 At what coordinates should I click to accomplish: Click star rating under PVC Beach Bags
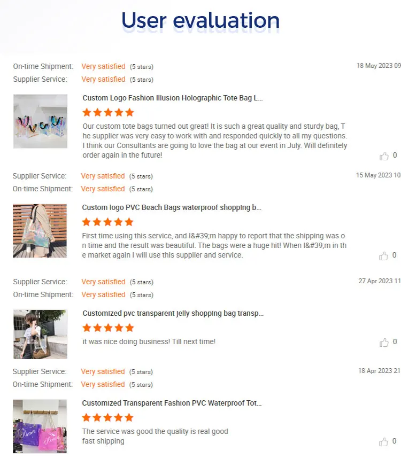coord(107,222)
